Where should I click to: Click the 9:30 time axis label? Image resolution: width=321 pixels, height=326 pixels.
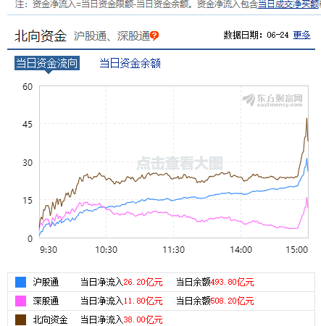(49, 250)
